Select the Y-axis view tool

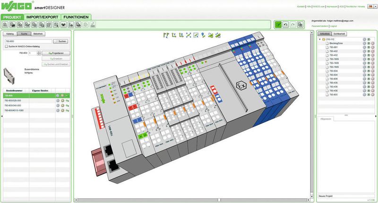point(174,35)
